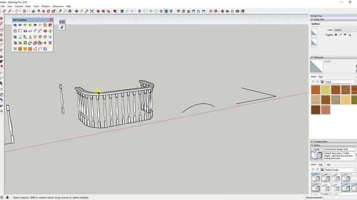Screen dimensions: 357x200
Task: Pick the yellow wood material swatch
Action: 326,90
